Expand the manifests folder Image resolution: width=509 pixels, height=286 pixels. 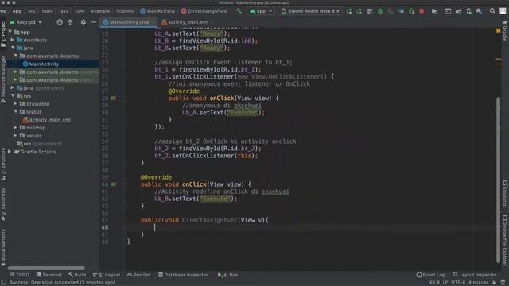click(13, 40)
